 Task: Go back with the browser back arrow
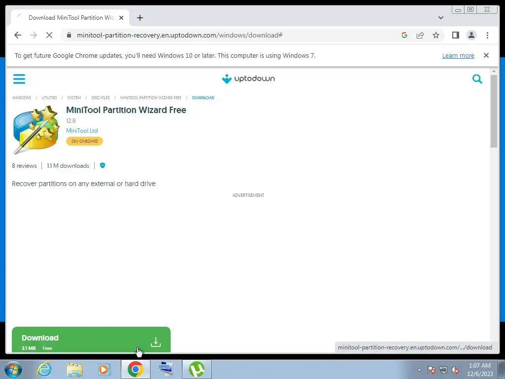18,35
